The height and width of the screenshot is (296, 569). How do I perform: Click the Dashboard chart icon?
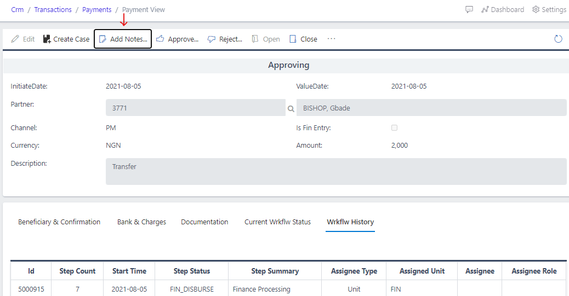click(485, 9)
